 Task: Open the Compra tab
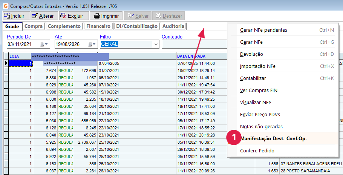coord(34,26)
